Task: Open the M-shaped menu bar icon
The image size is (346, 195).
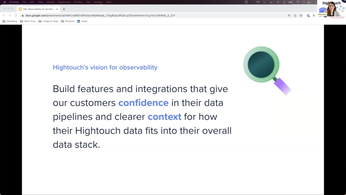Action: 258,2
